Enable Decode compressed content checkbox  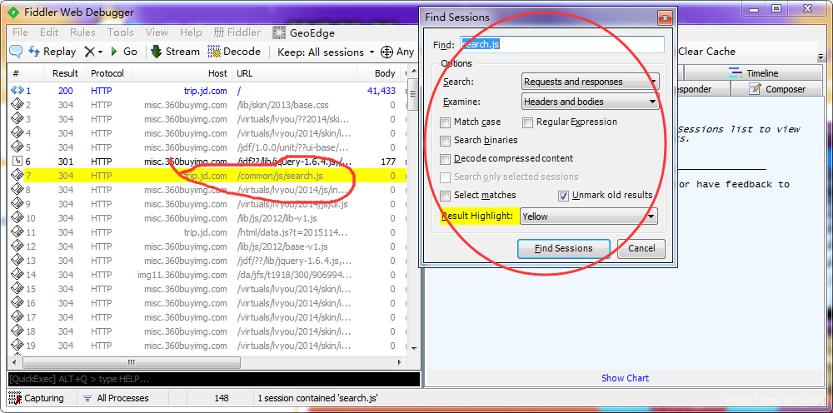coord(445,159)
